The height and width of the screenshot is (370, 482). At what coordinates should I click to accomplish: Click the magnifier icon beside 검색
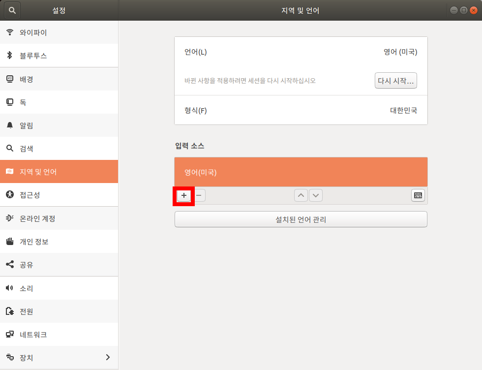pos(10,148)
